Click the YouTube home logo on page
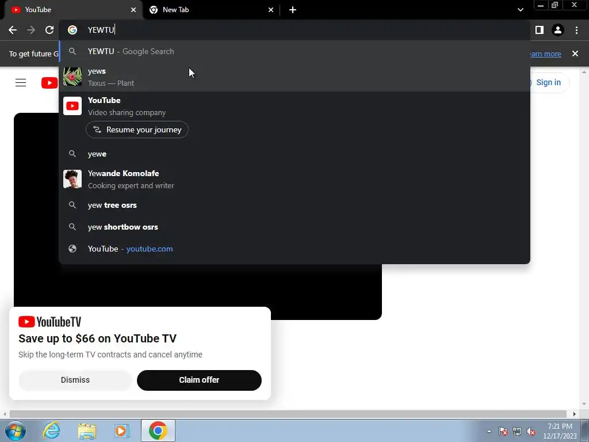Screen dimensions: 589x442 point(49,83)
